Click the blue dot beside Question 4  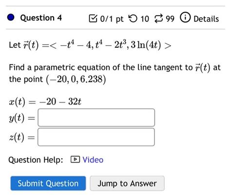[11, 18]
